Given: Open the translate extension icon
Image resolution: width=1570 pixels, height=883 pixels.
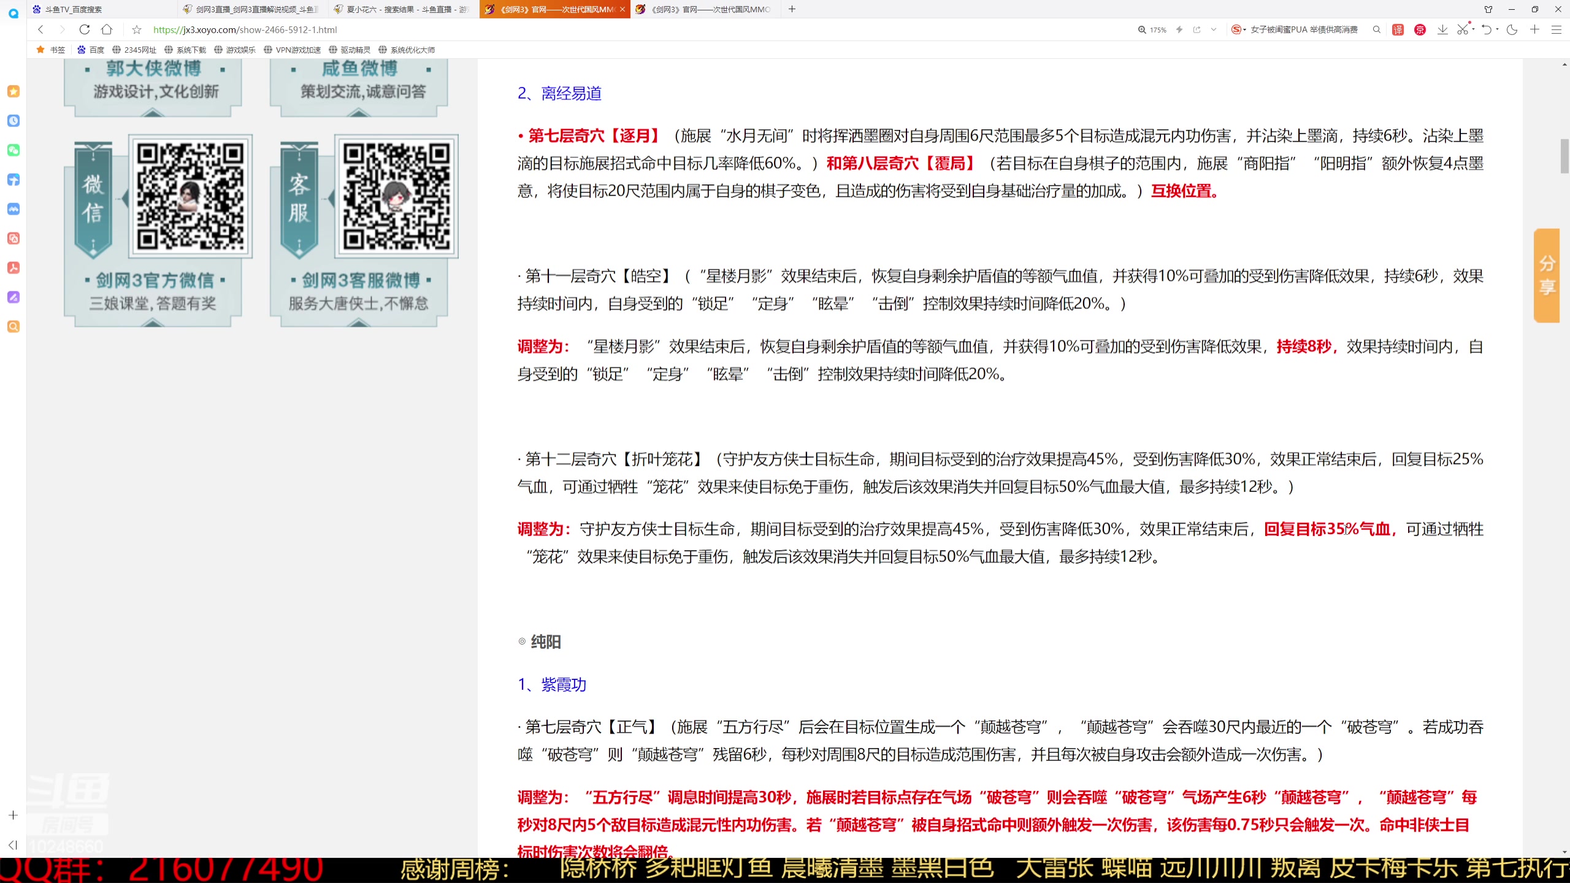Looking at the screenshot, I should tap(1398, 29).
